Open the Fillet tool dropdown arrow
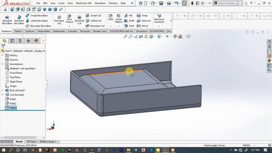The image size is (272, 153). (x=110, y=26)
